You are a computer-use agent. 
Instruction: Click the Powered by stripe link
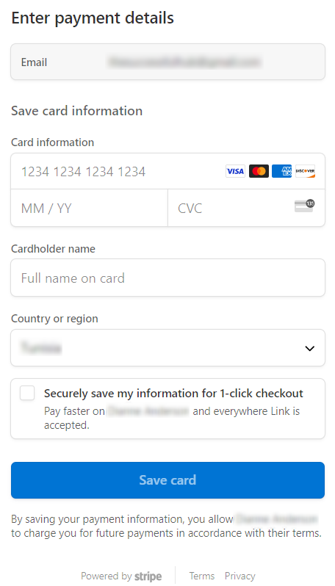coord(121,576)
